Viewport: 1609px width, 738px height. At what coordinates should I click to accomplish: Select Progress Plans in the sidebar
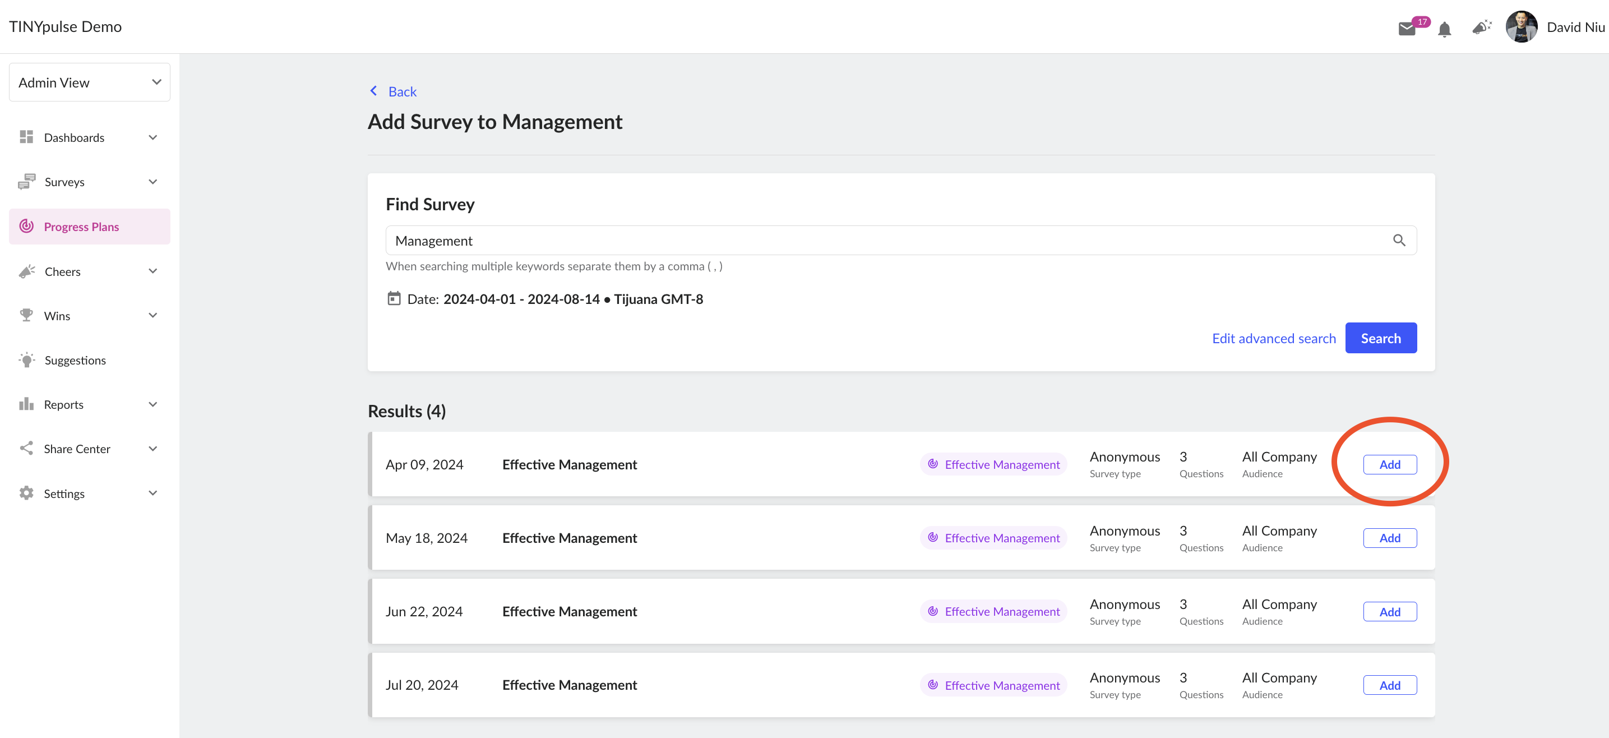89,226
